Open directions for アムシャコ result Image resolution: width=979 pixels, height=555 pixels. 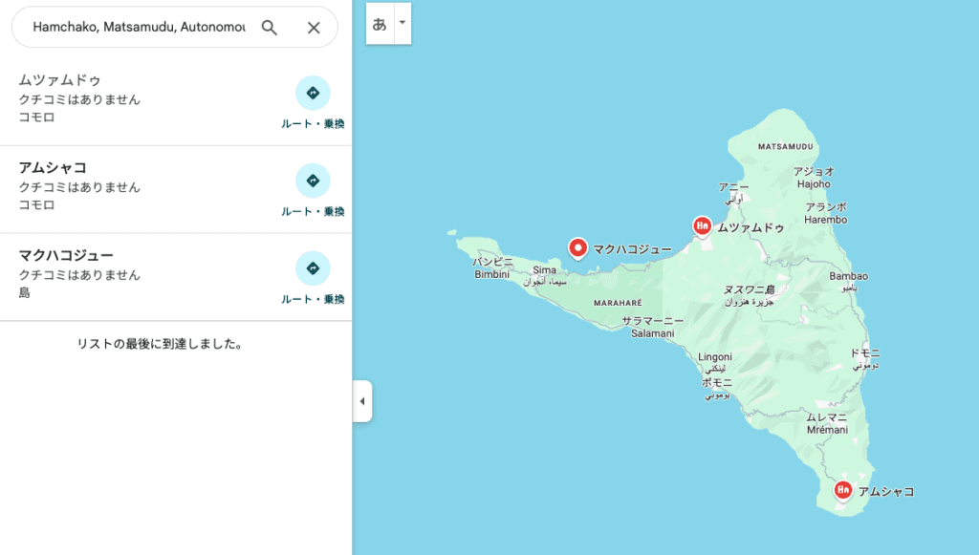[313, 181]
